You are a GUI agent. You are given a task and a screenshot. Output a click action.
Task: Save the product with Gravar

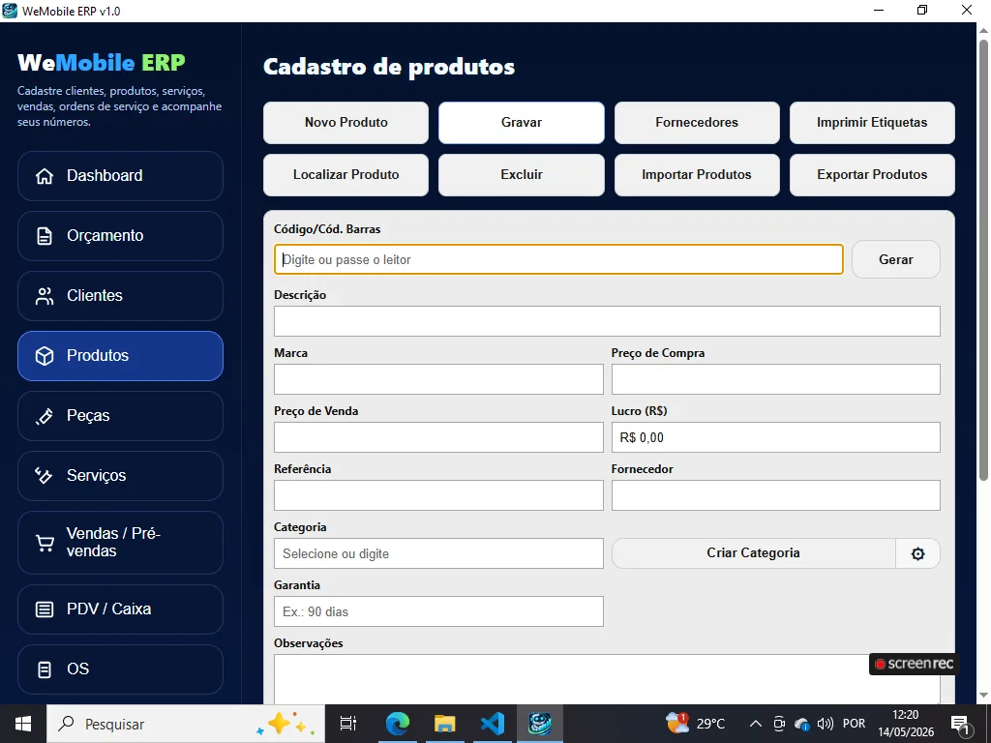[x=522, y=123]
